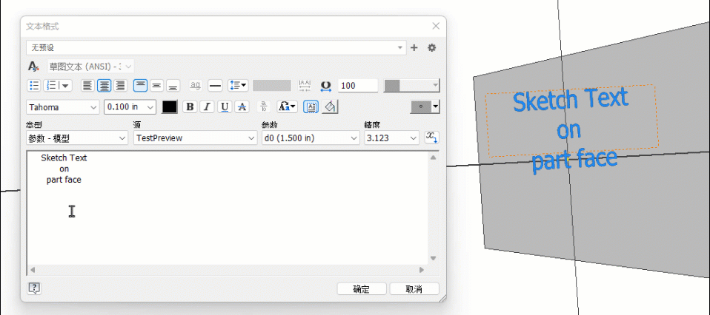Screen dimensions: 710x315
Task: Click the greyed line spacing value field
Action: [272, 85]
